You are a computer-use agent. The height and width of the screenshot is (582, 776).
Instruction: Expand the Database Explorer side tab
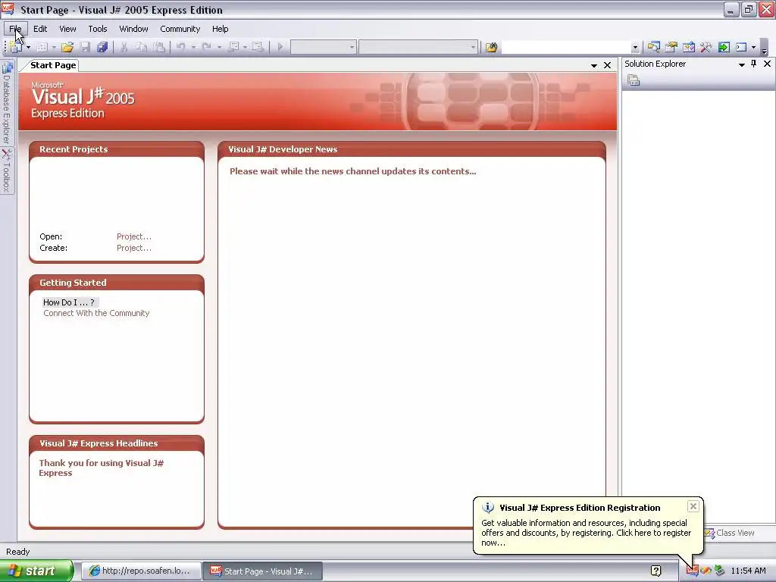coord(7,102)
